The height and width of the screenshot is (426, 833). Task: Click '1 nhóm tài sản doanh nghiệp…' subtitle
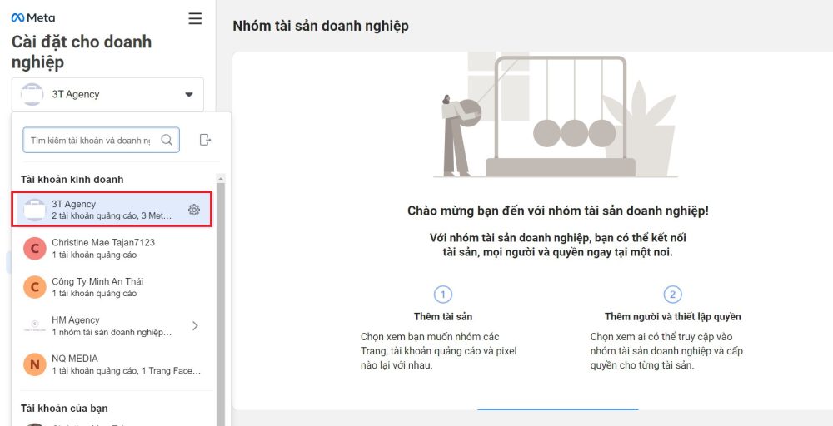(112, 332)
